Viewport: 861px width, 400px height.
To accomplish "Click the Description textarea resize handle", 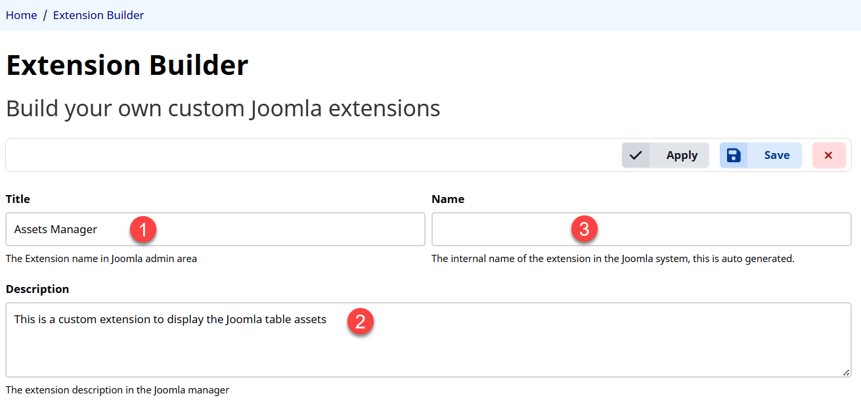I will tap(846, 372).
